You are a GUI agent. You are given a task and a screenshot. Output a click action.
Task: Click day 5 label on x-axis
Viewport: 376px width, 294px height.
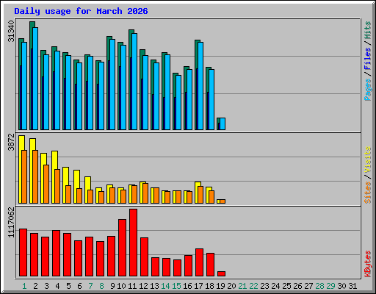[68, 286]
